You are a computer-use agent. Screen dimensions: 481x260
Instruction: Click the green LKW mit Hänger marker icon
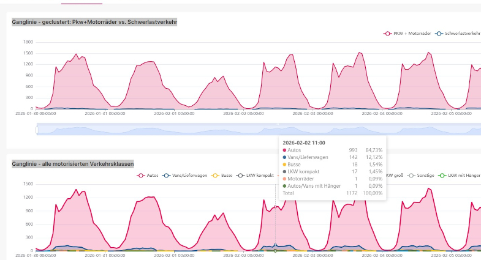(444, 175)
